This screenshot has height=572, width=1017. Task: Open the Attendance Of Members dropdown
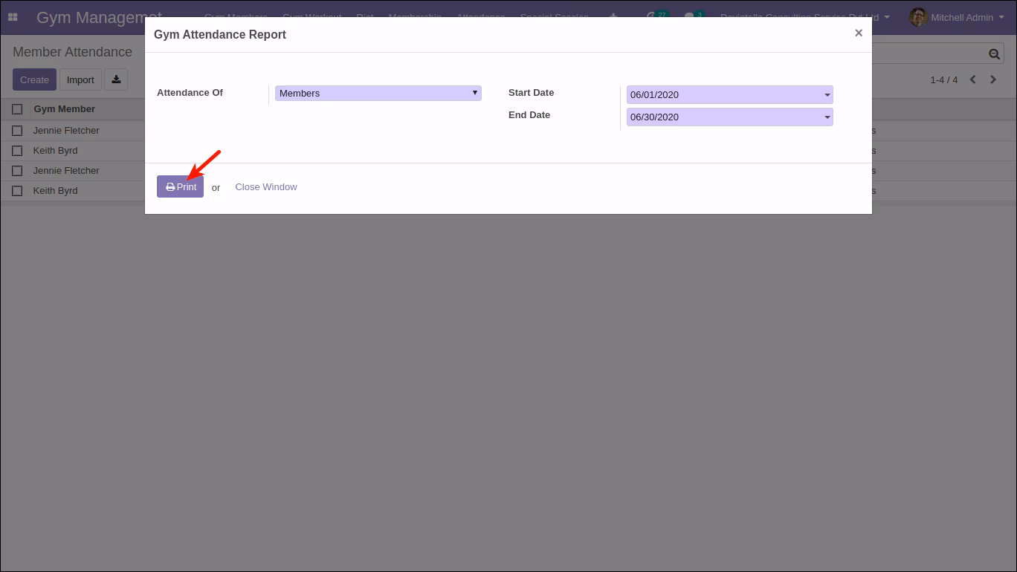[378, 93]
